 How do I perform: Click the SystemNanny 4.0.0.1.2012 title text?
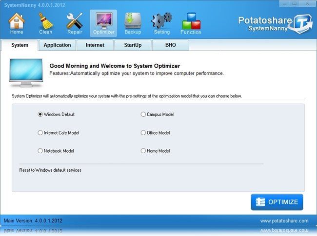coord(35,5)
